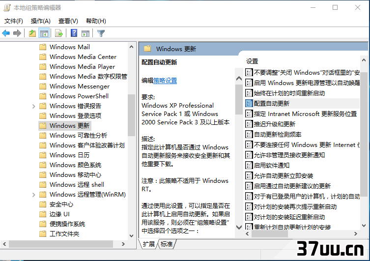Image resolution: width=370 pixels, height=261 pixels.
Task: Select 允许非管理员接收更新通知 setting
Action: [289, 155]
